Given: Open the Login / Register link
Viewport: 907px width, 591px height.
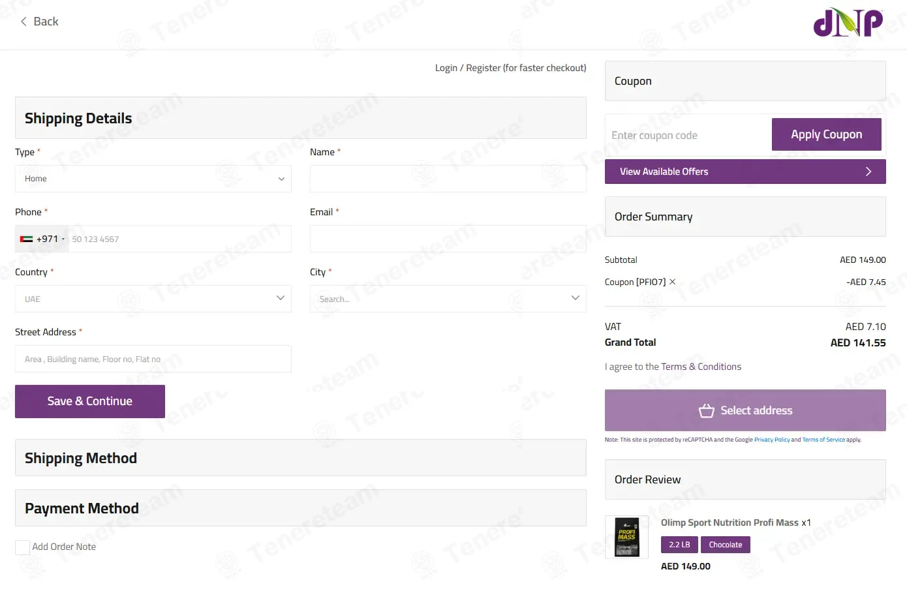Looking at the screenshot, I should pyautogui.click(x=510, y=68).
